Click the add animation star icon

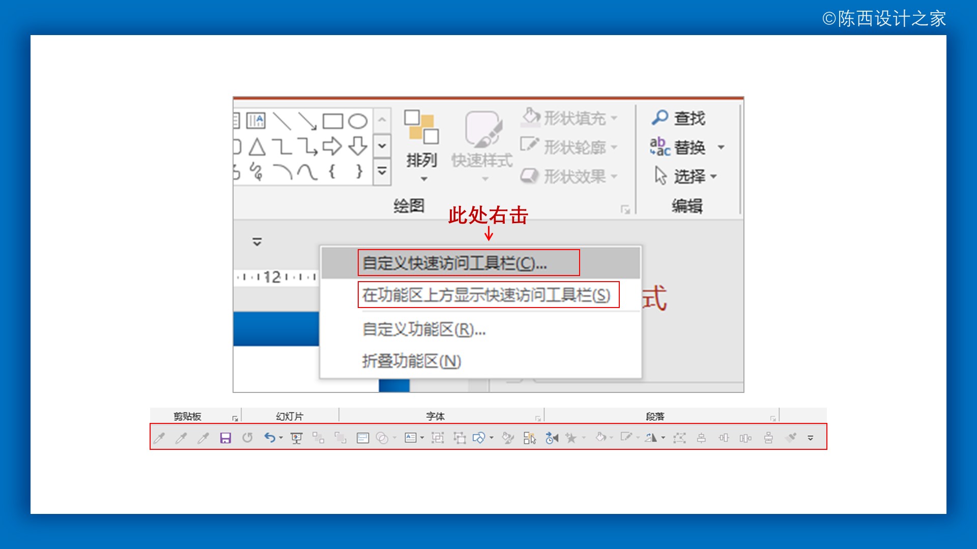[x=571, y=438]
